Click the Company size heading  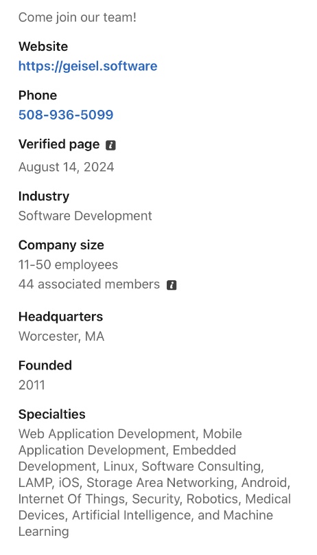pos(61,245)
